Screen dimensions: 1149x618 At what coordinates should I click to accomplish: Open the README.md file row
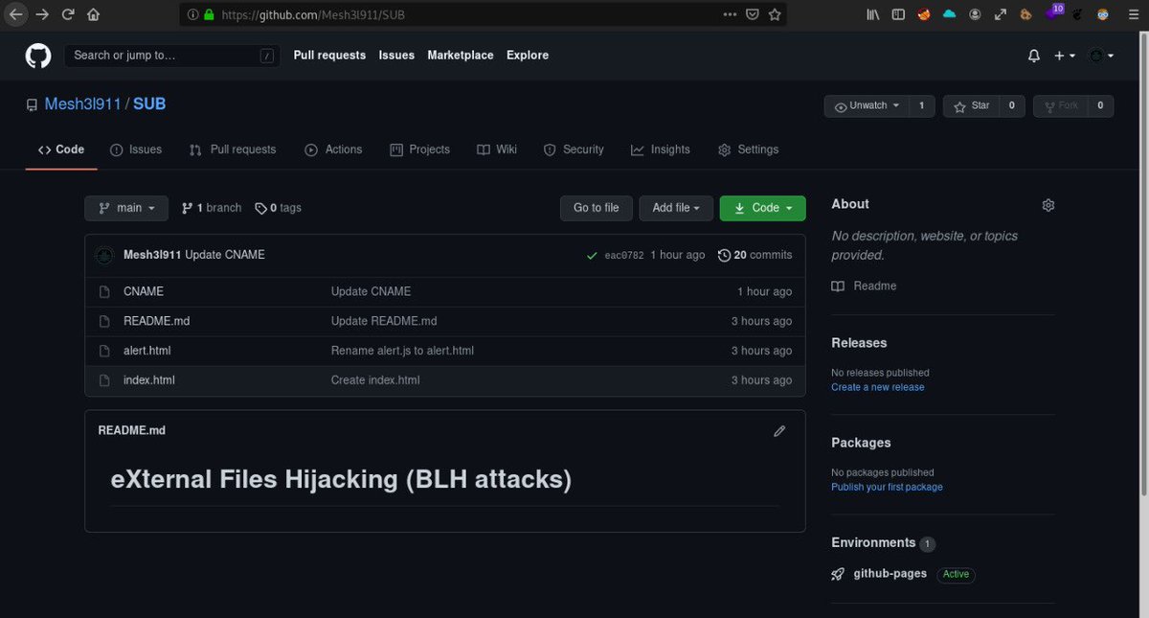445,321
